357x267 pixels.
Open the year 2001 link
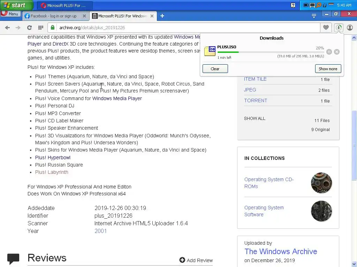point(100,231)
